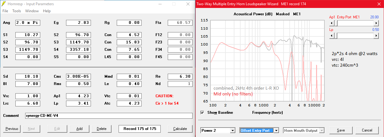Open the Tools menu
Image resolution: width=384 pixels, height=137 pixels.
click(x=17, y=11)
